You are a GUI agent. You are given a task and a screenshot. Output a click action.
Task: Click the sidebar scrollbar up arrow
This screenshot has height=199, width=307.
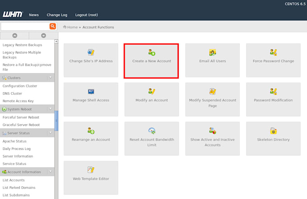click(56, 41)
